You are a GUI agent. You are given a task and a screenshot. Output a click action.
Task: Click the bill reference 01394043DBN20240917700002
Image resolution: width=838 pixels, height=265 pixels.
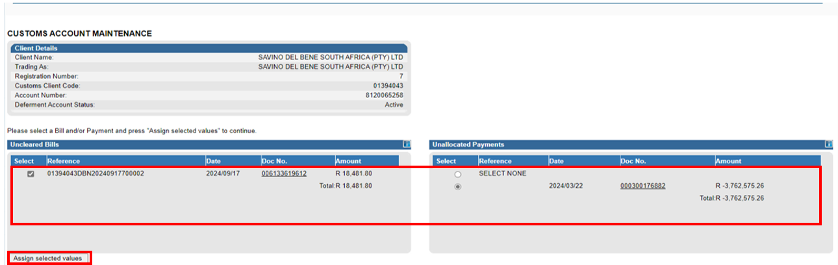click(x=95, y=174)
